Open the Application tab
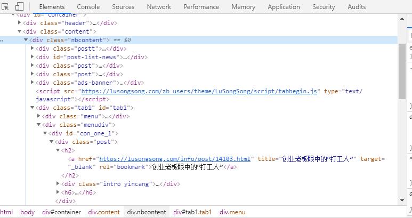This screenshot has height=218, width=412. pos(284,7)
